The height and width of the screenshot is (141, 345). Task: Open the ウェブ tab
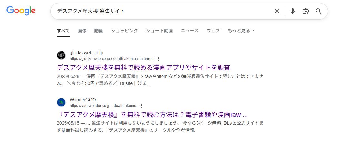[213, 31]
